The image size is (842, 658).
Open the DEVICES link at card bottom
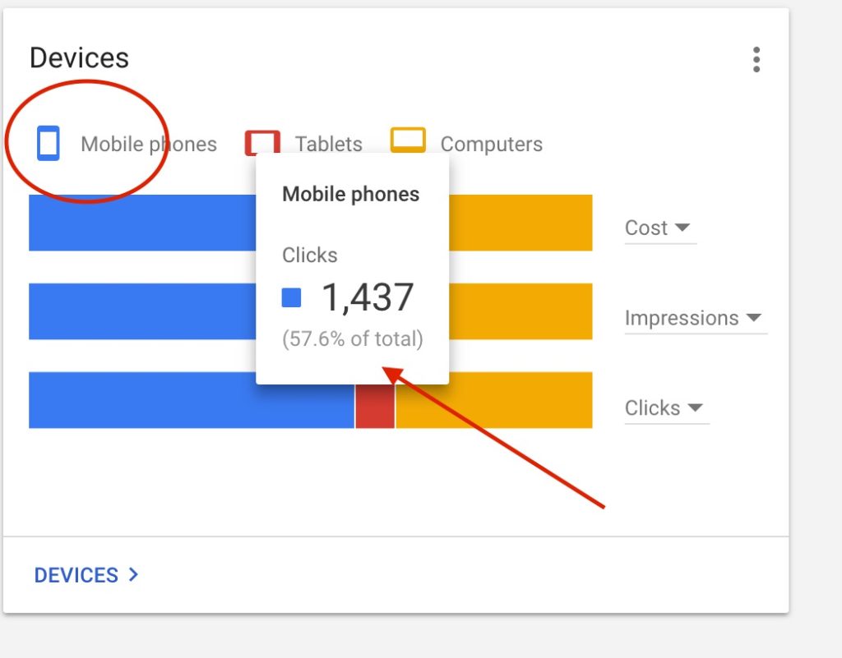86,575
